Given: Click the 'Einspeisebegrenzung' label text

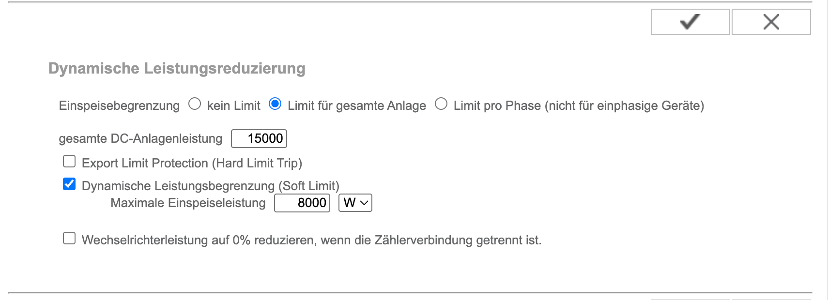Looking at the screenshot, I should pos(119,105).
